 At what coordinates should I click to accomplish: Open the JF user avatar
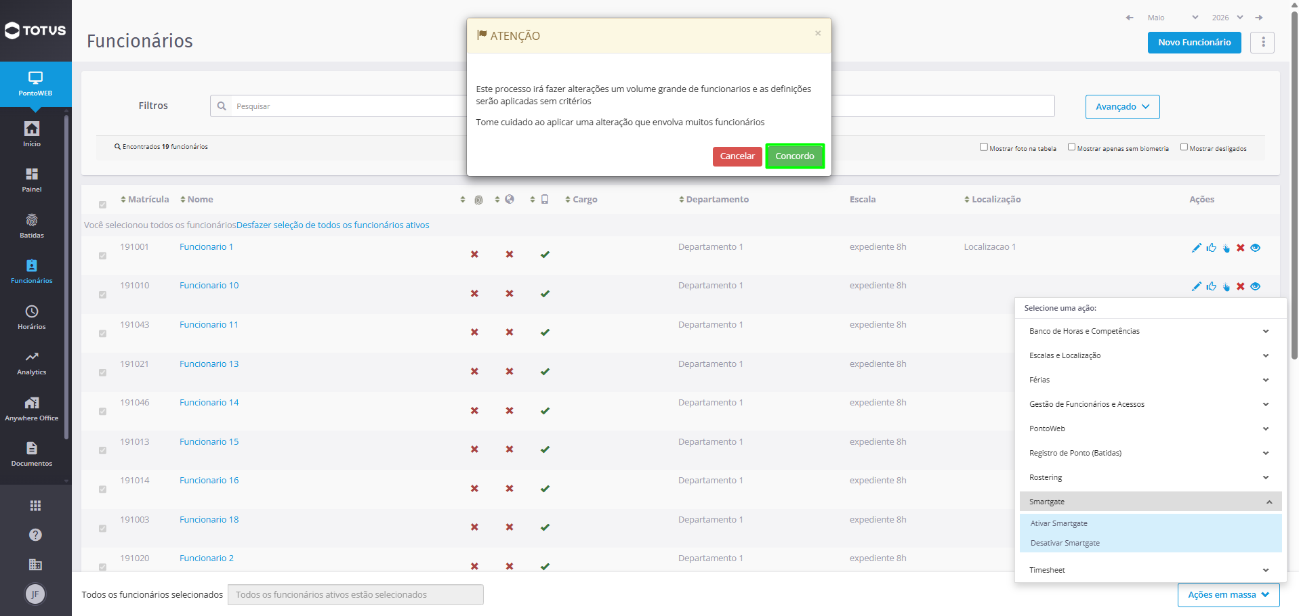click(35, 594)
